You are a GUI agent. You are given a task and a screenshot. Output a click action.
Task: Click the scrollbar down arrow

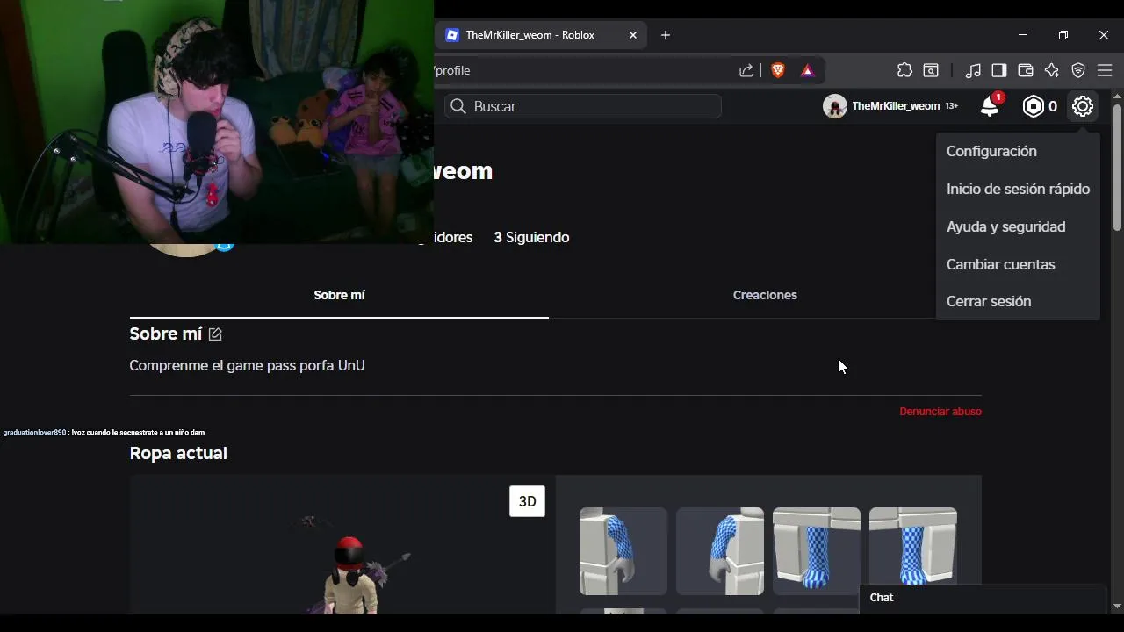tap(1117, 607)
